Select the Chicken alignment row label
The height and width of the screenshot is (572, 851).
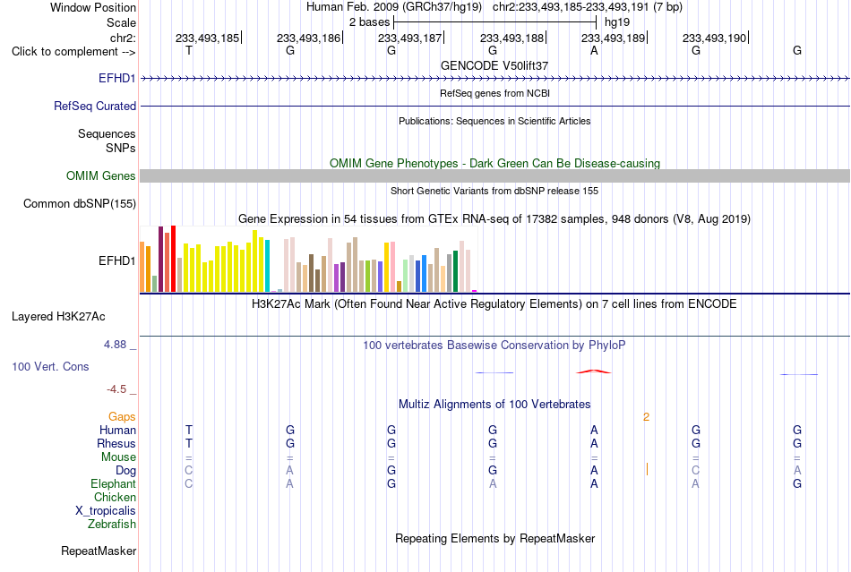pos(115,497)
